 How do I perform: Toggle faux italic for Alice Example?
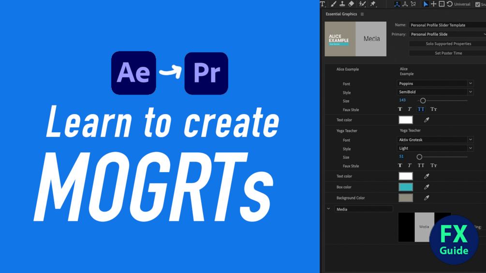410,109
